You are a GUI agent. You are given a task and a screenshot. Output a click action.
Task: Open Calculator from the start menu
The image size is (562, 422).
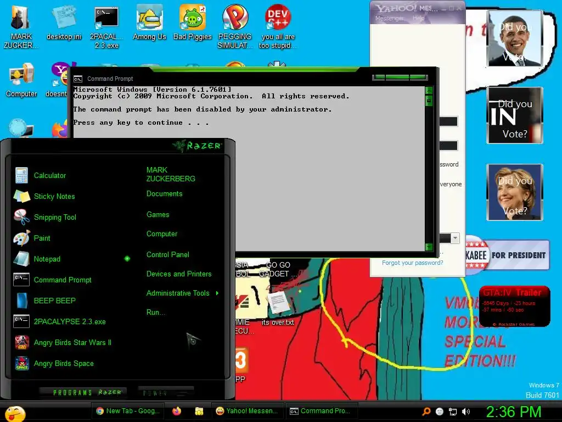pyautogui.click(x=50, y=175)
